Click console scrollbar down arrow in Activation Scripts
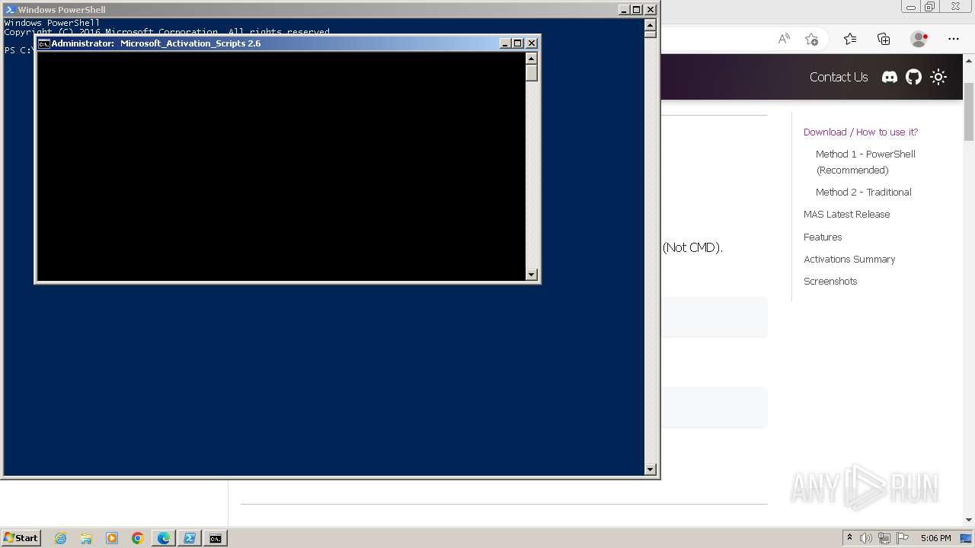 click(532, 275)
